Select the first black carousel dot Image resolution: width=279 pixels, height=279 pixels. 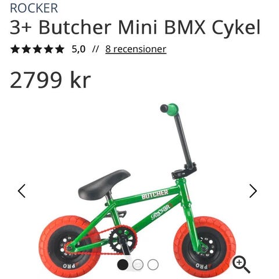[x=123, y=264]
